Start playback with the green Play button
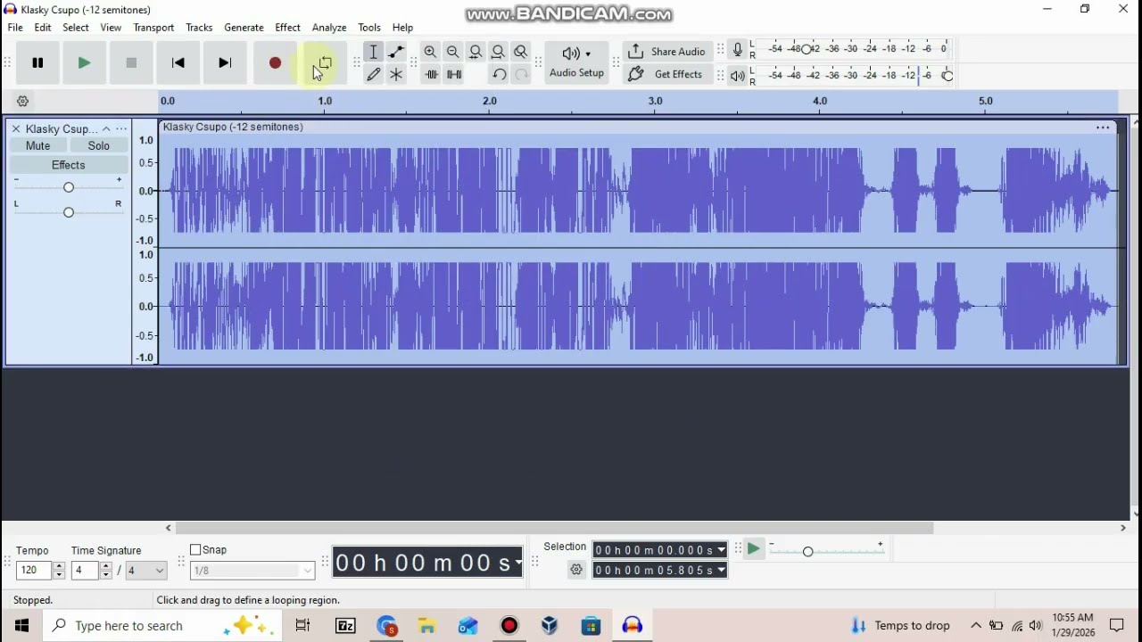 84,62
